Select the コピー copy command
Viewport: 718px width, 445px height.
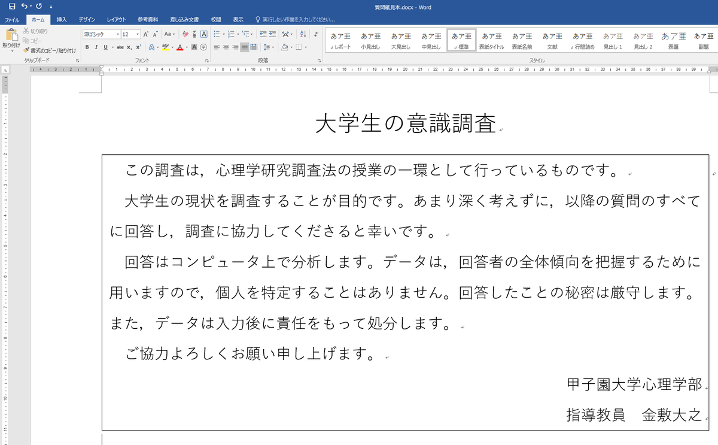tap(33, 40)
